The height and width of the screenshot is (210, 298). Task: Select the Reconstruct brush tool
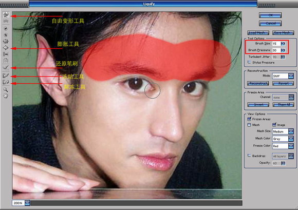point(6,67)
